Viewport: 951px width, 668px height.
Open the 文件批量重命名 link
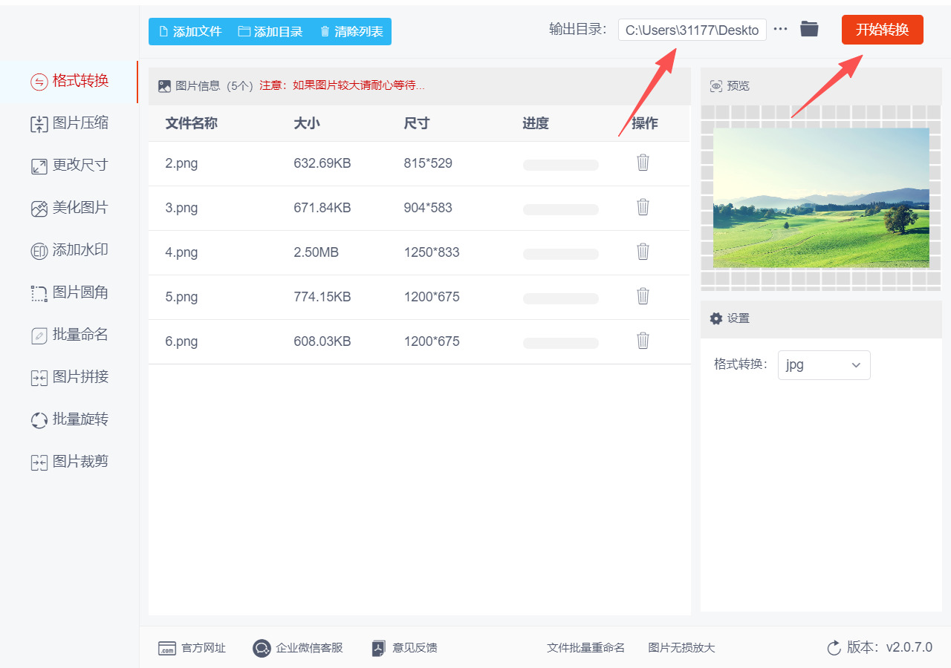coord(586,648)
